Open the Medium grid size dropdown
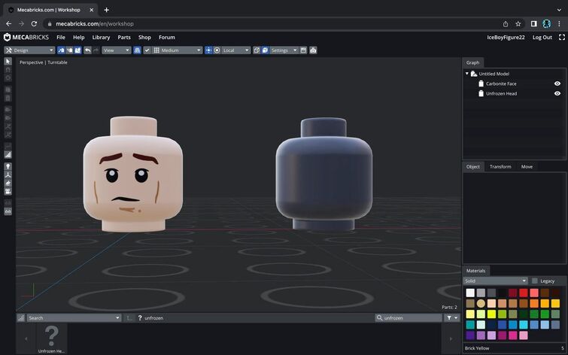Image resolution: width=568 pixels, height=355 pixels. (177, 50)
